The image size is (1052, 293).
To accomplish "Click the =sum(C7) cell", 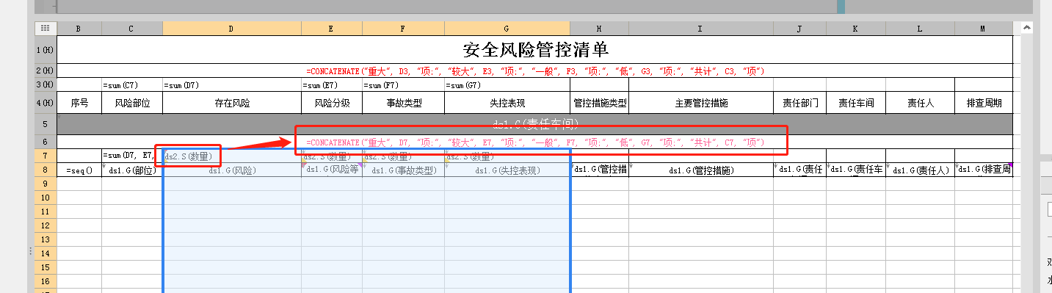I will click(x=132, y=85).
